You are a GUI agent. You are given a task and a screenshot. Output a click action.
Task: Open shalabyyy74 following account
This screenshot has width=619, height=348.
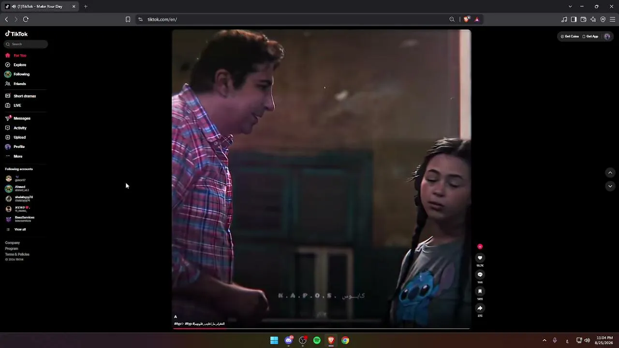(19, 199)
